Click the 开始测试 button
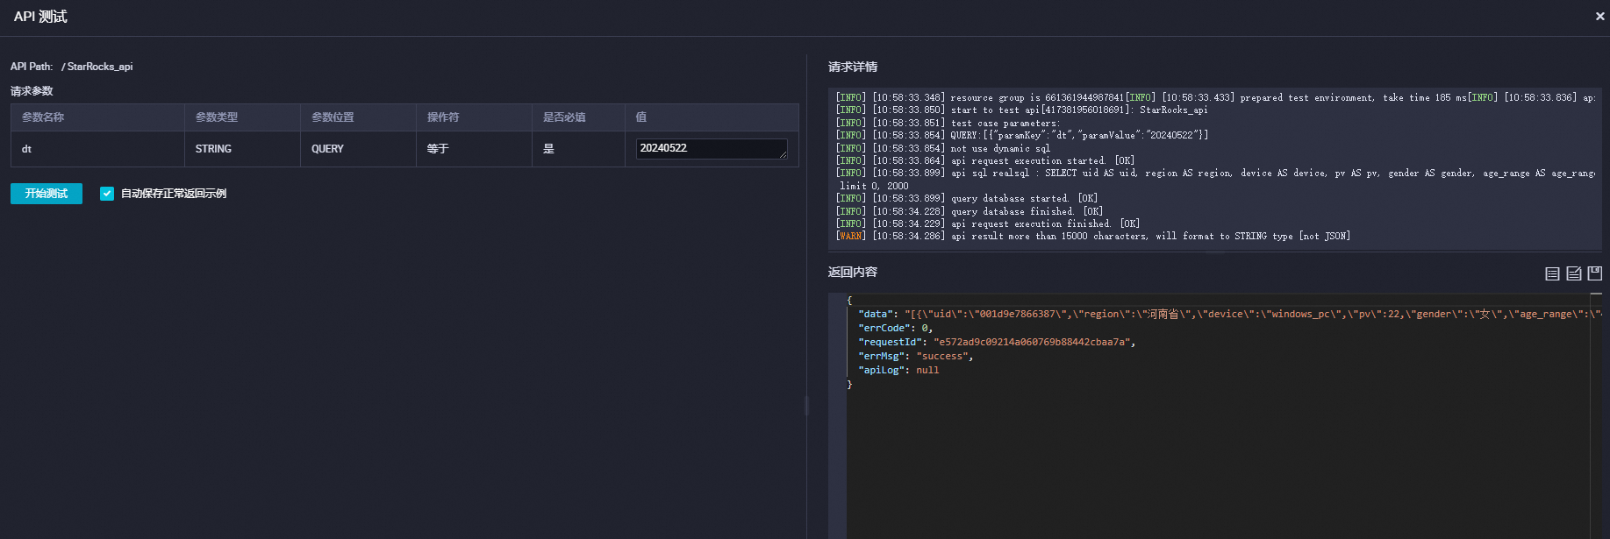The image size is (1610, 539). (x=47, y=194)
